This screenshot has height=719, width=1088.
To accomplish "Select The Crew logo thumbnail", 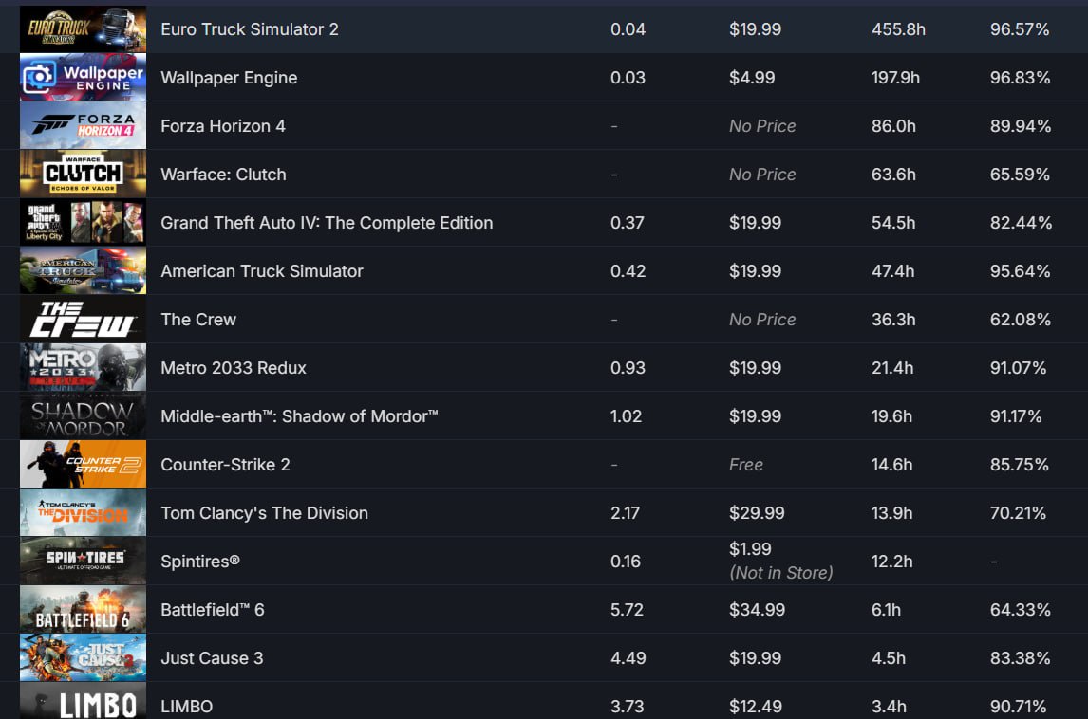I will tap(83, 320).
